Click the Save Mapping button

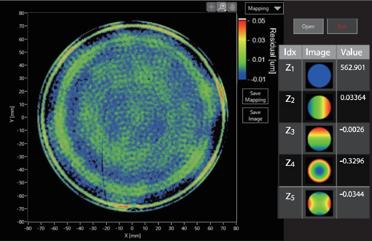(x=255, y=96)
